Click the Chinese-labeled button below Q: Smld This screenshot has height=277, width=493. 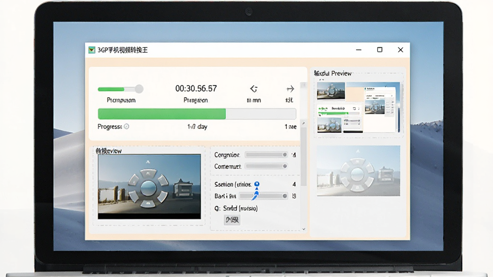coord(232,219)
